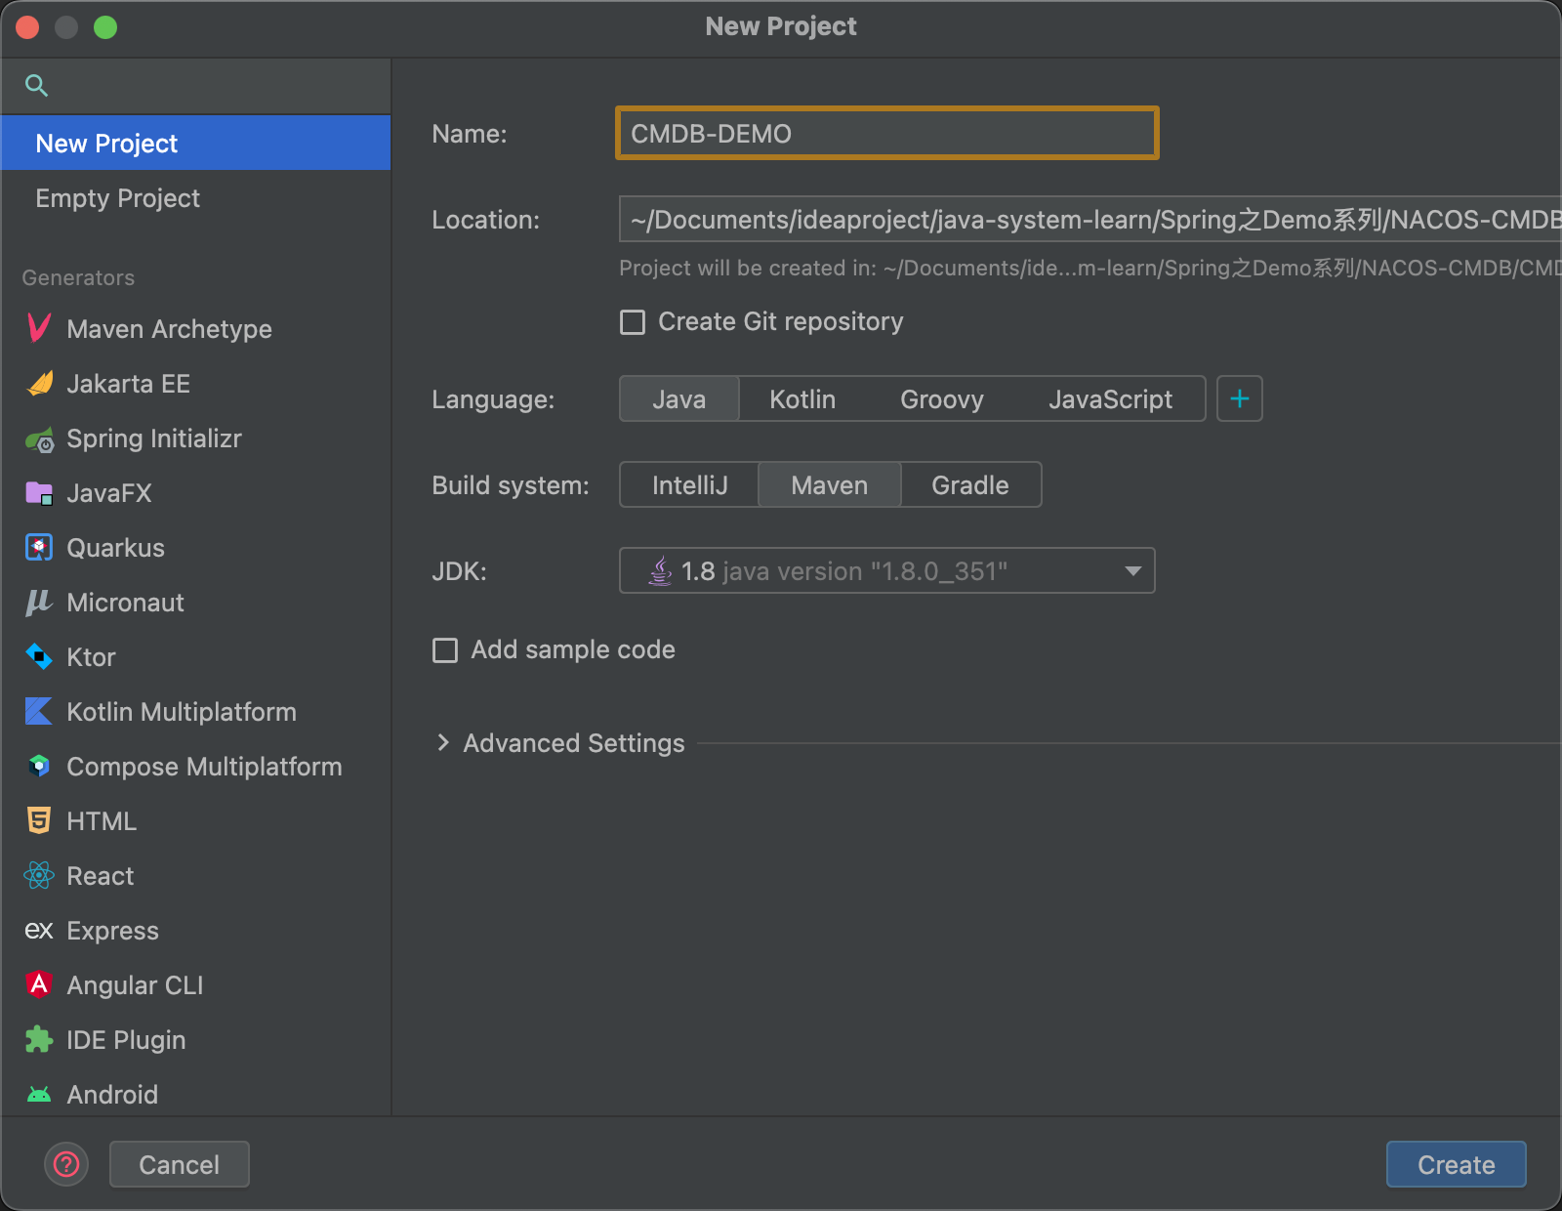Click the HTML5 shield icon
This screenshot has height=1211, width=1562.
tap(39, 821)
